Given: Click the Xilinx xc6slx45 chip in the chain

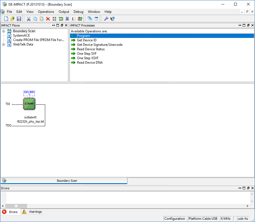Looking at the screenshot, I should [x=29, y=104].
